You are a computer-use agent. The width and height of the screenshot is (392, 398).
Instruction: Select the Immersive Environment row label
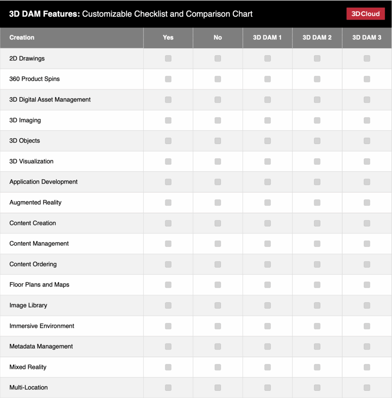pyautogui.click(x=42, y=326)
